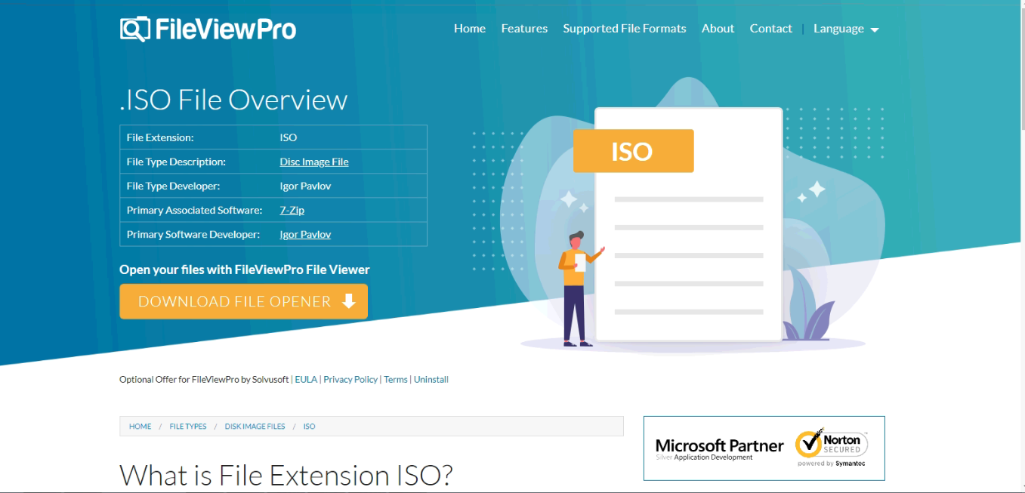This screenshot has width=1025, height=493.
Task: Click the download arrow icon on button
Action: click(348, 301)
